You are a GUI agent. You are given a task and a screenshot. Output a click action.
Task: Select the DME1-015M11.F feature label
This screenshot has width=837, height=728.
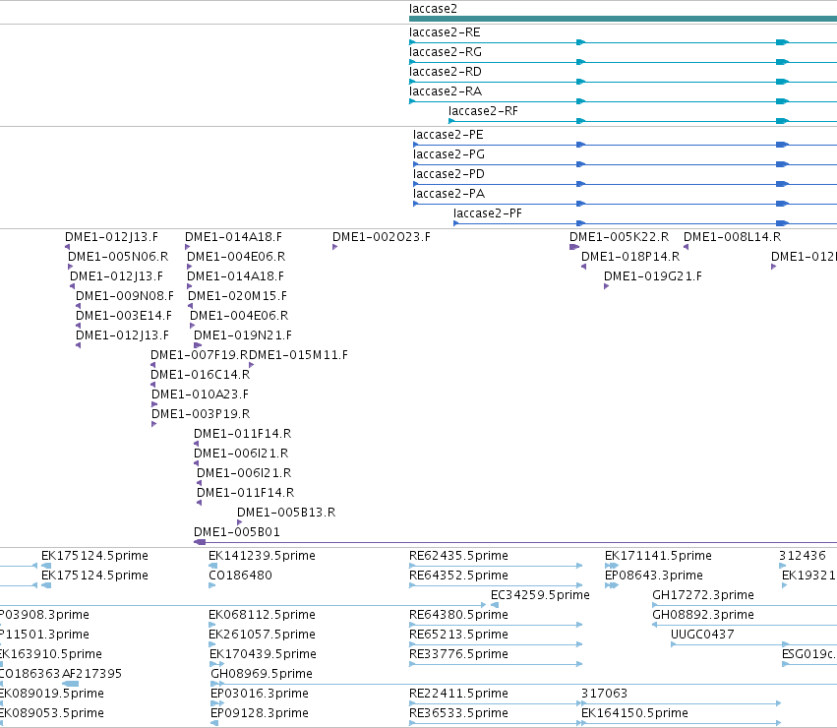pos(298,355)
